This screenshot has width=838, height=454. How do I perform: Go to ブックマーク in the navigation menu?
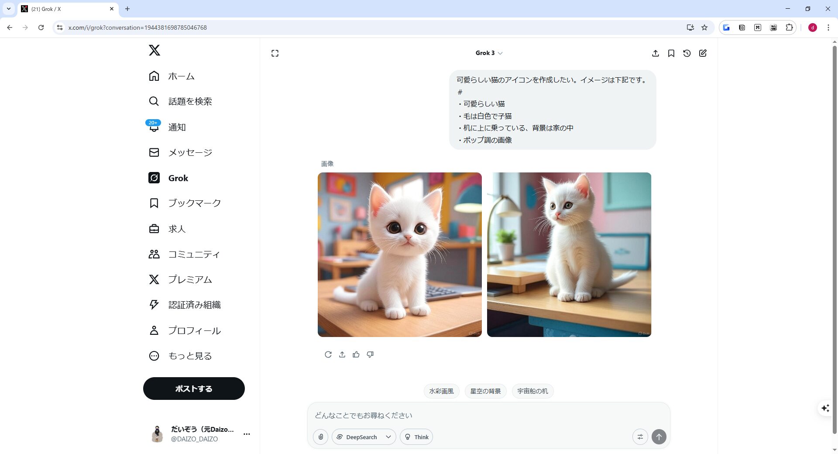[x=194, y=203]
